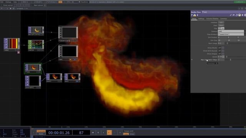Select the out1 node
Screen dimensions: 246x138
click(x=72, y=78)
